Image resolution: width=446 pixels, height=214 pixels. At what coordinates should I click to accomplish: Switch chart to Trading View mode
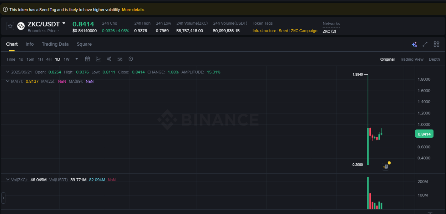pyautogui.click(x=411, y=59)
